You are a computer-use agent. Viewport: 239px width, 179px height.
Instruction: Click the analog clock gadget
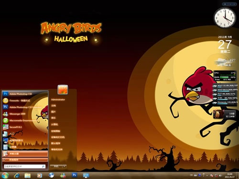[x=225, y=18]
